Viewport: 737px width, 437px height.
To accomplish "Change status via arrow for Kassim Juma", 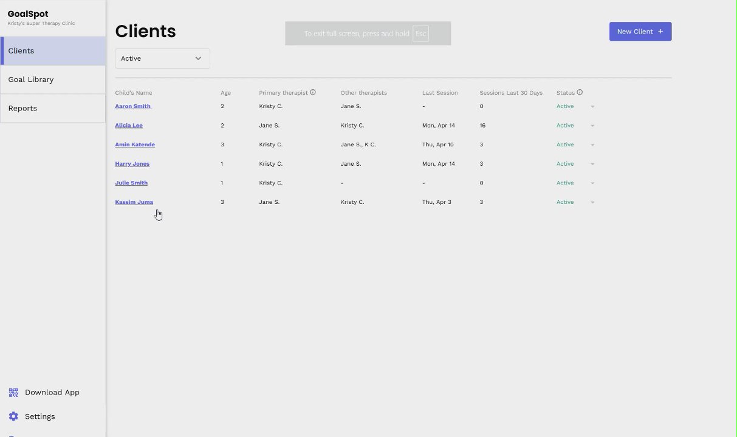I will (x=592, y=202).
